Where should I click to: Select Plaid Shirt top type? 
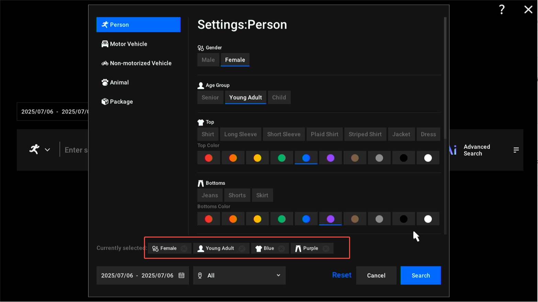(x=325, y=134)
